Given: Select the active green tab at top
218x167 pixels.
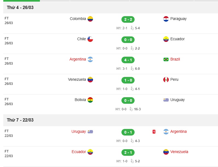Looking at the screenshot, I should point(22,1).
